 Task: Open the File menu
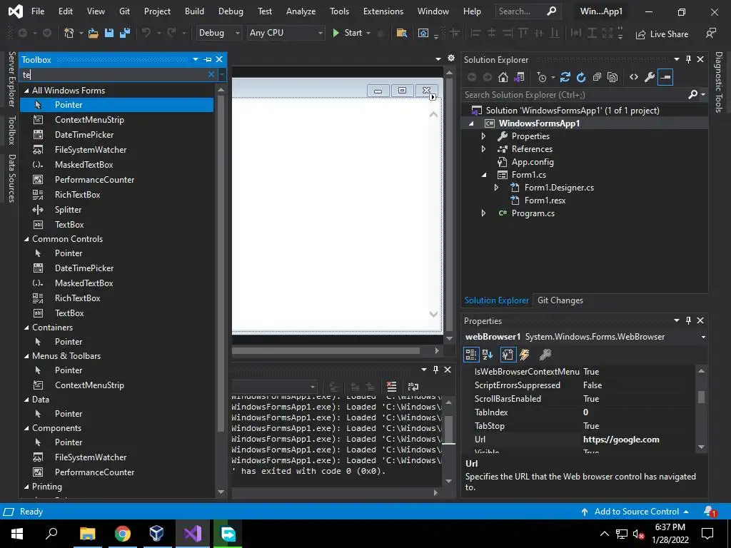click(x=38, y=11)
